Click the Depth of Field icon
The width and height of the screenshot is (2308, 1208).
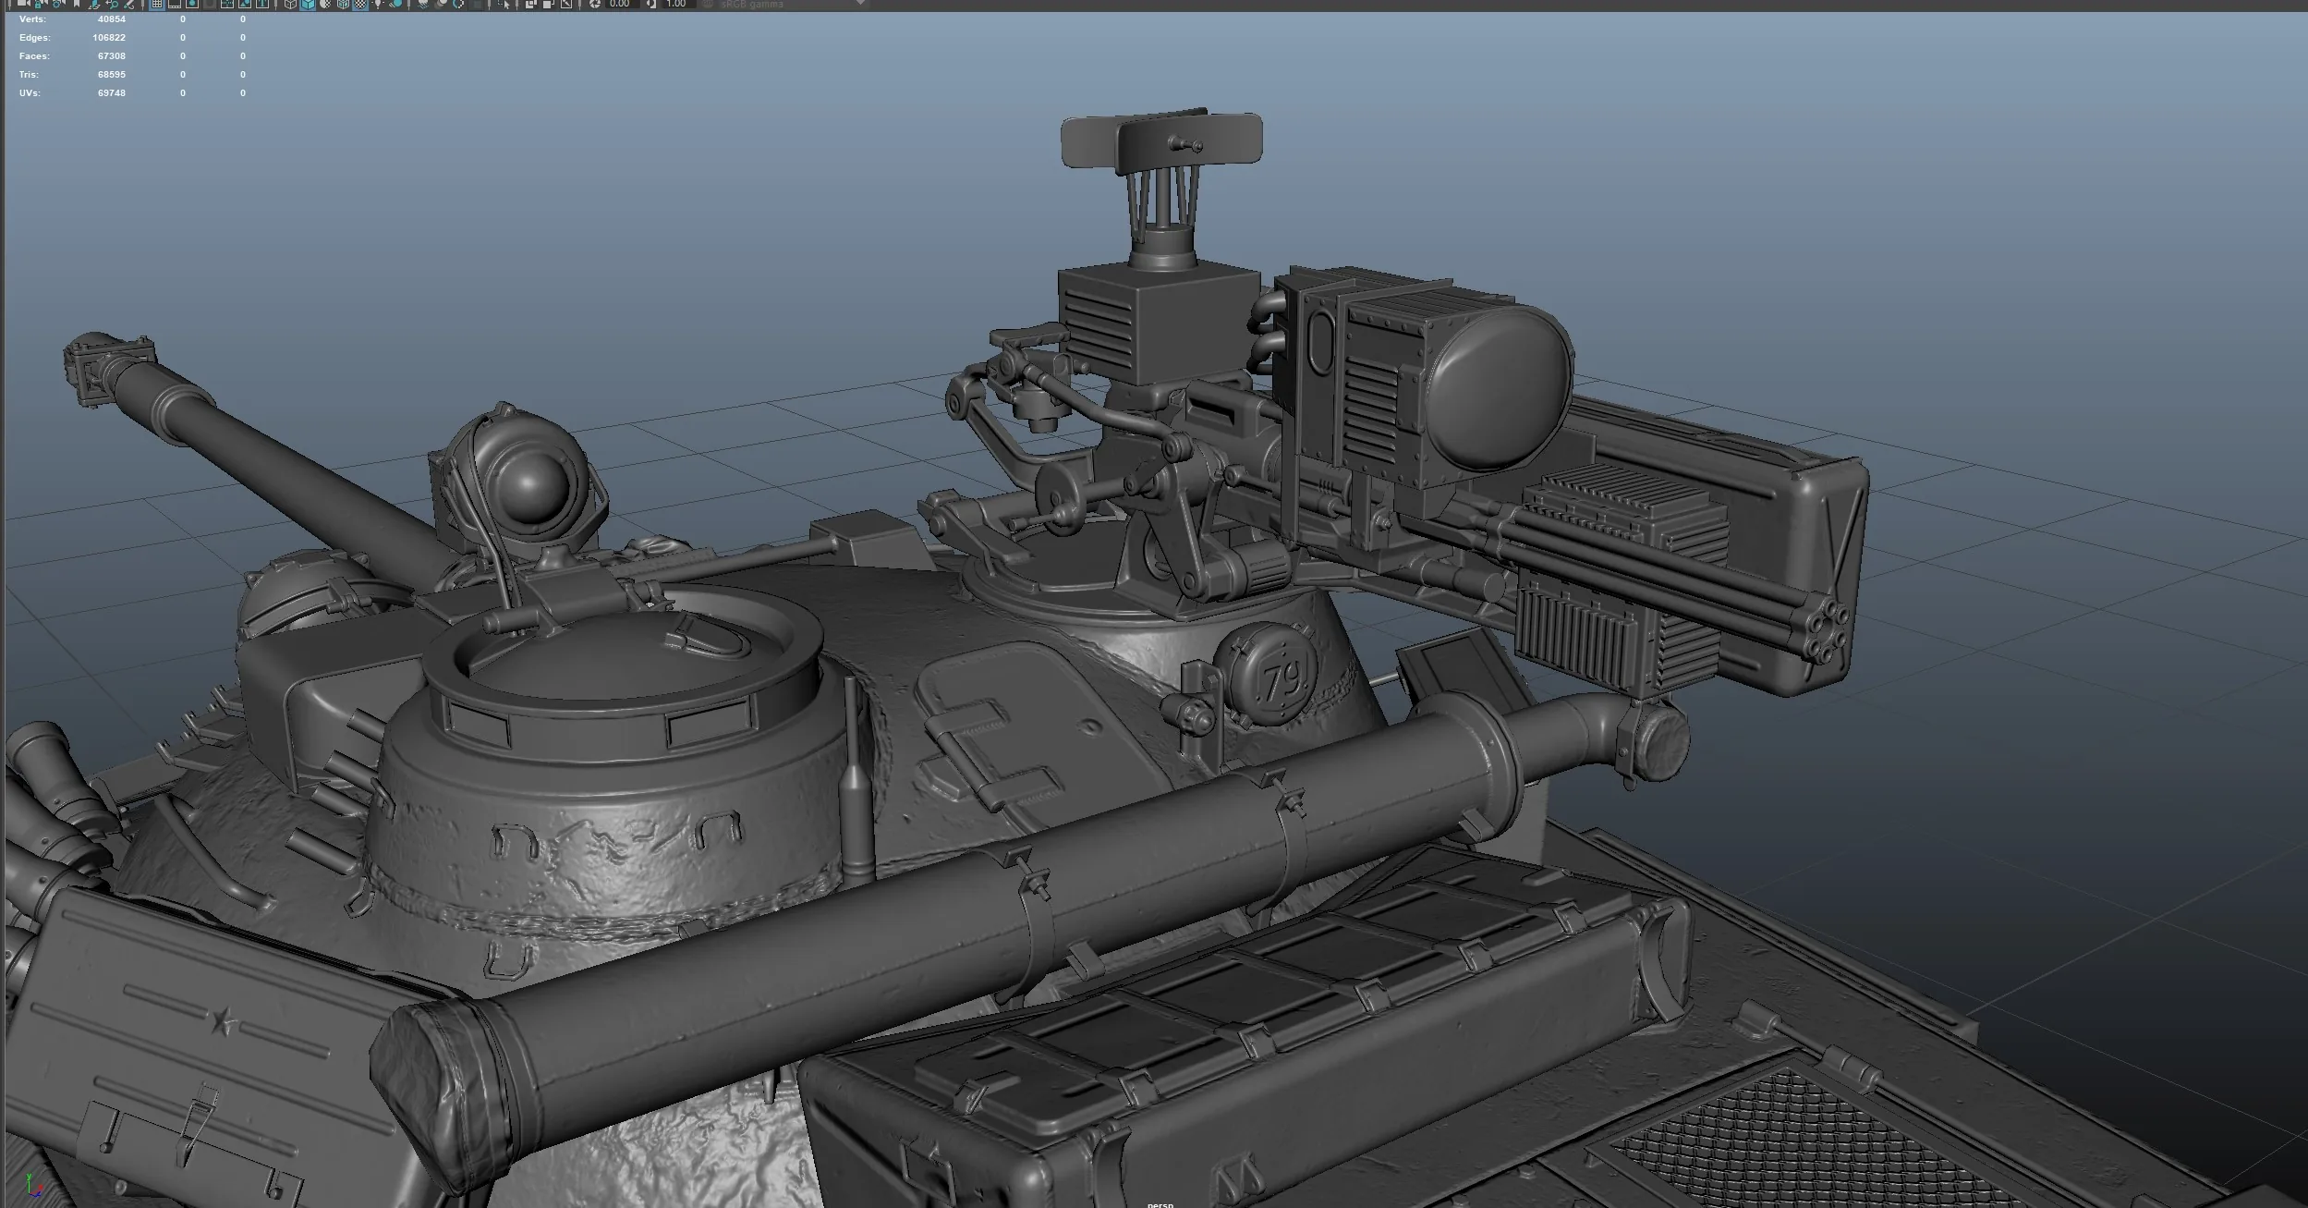[x=478, y=4]
